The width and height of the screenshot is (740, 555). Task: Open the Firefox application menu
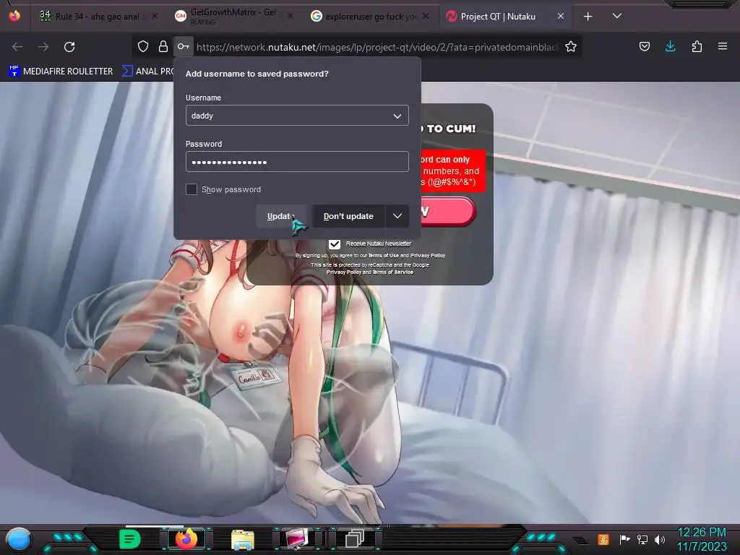pos(723,46)
